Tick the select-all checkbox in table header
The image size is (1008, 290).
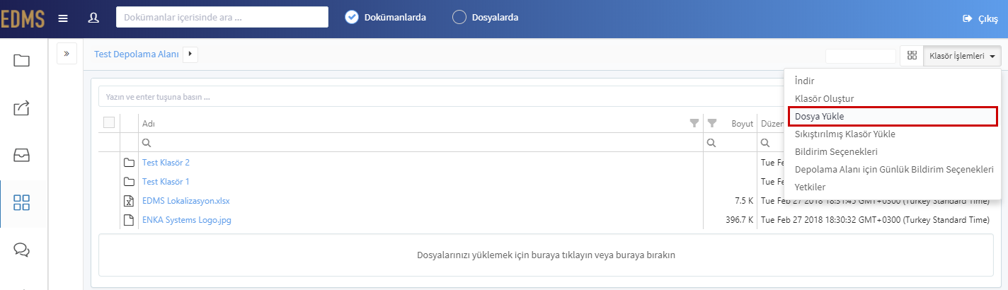coord(109,122)
